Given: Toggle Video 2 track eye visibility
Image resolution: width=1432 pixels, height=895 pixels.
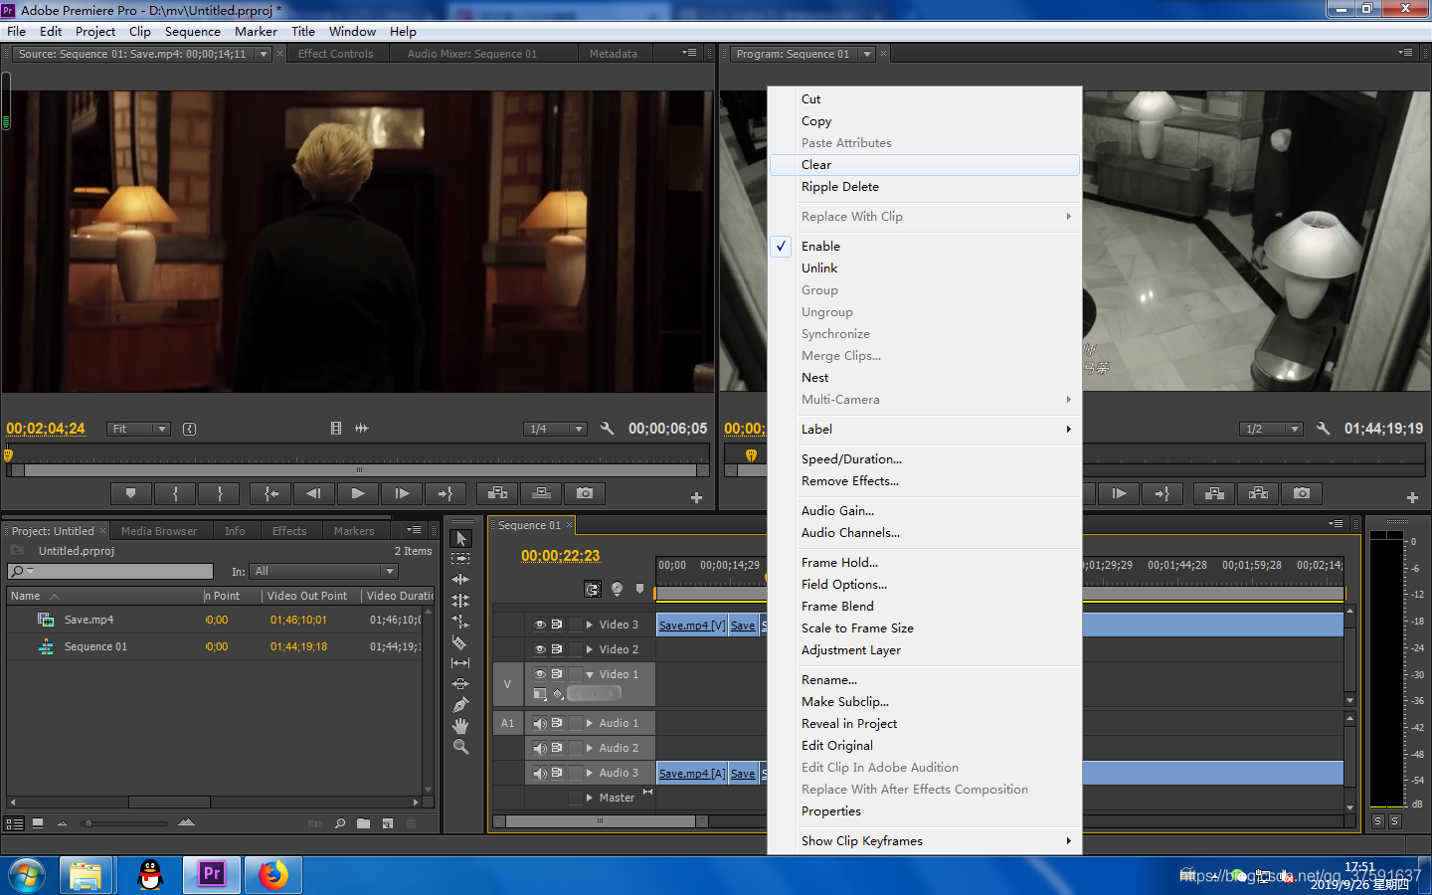Looking at the screenshot, I should [x=540, y=649].
